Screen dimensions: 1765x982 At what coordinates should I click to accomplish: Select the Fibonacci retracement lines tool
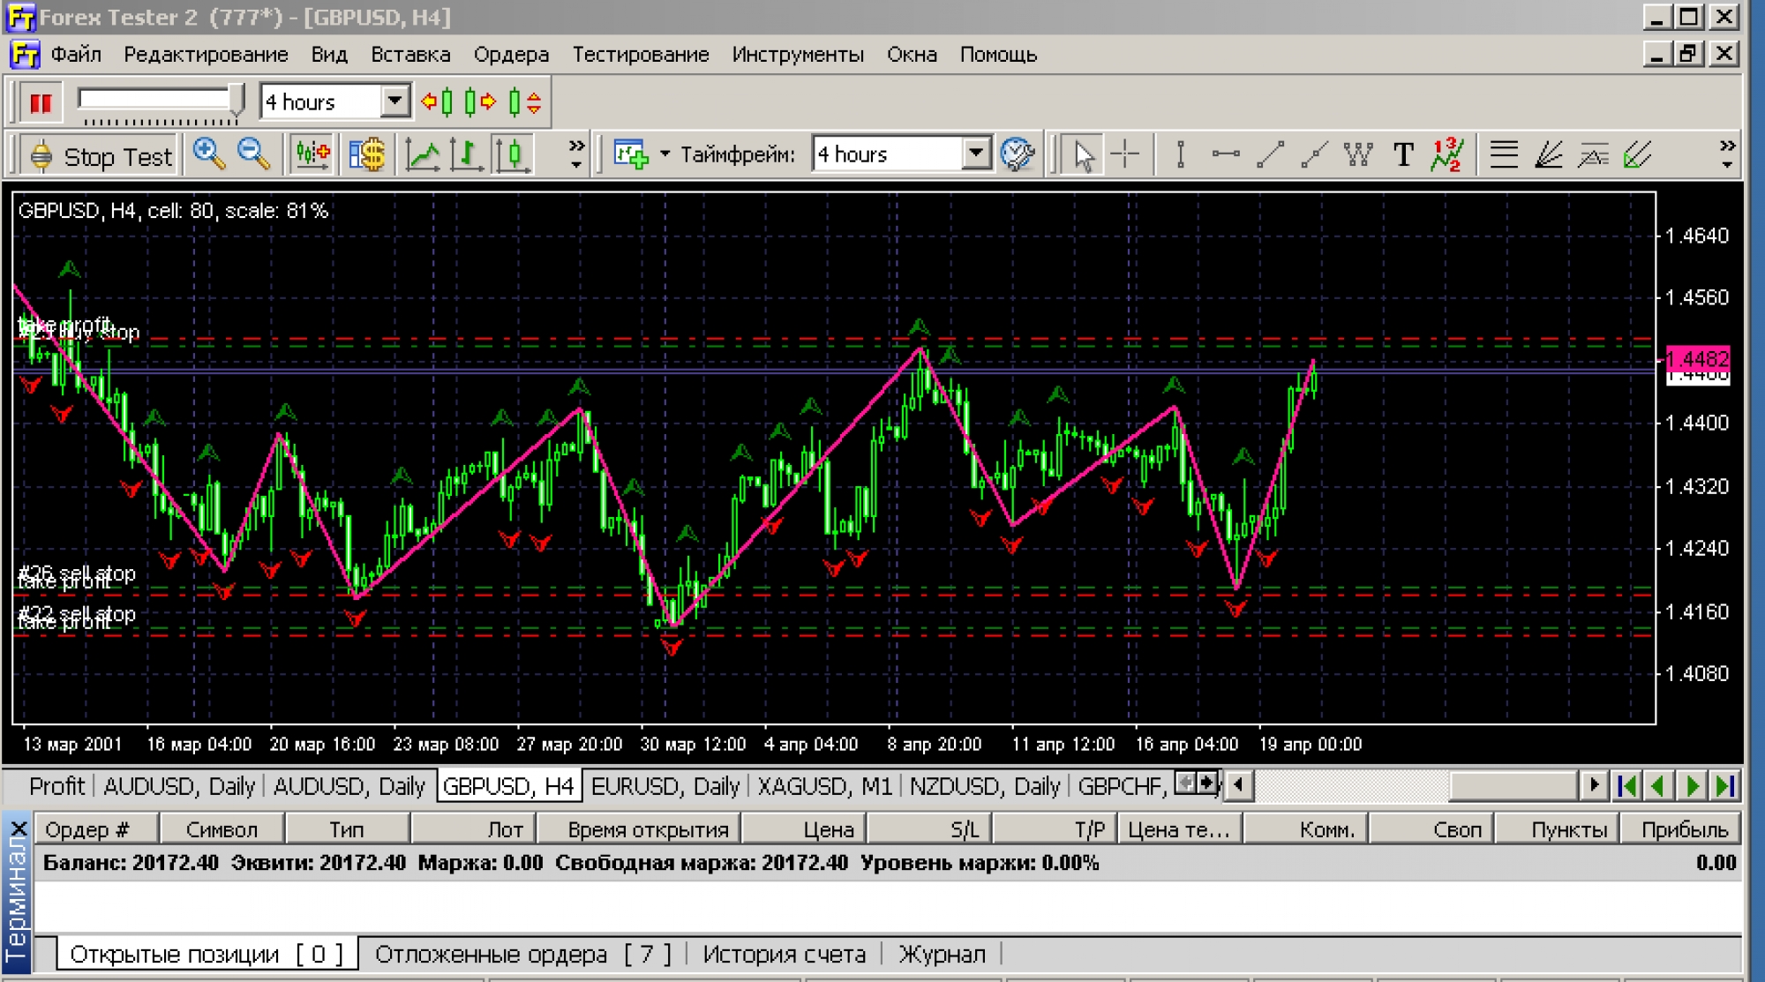1504,155
